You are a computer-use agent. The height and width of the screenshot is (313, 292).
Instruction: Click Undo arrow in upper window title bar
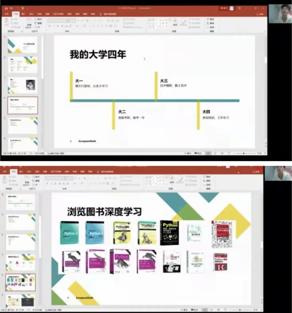tap(11, 8)
